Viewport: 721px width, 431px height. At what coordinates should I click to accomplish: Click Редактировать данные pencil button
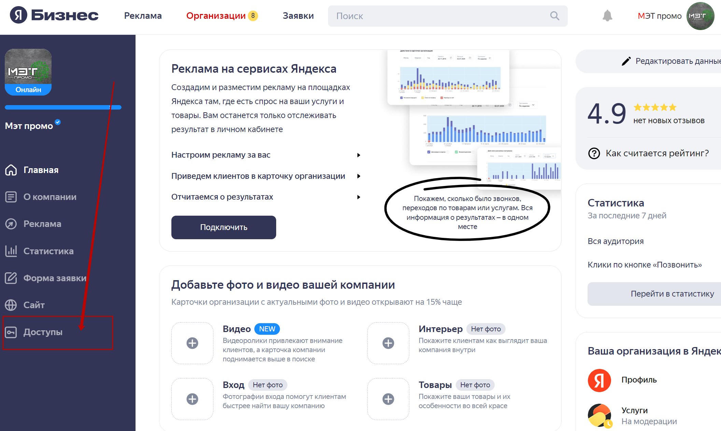click(x=649, y=61)
